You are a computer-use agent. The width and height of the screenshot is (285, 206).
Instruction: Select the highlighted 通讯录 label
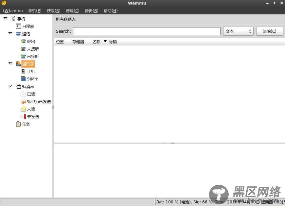(x=28, y=64)
